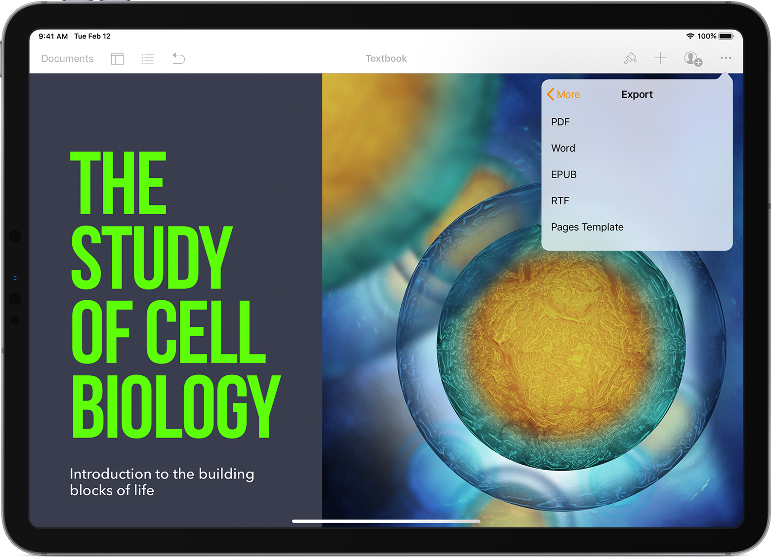Tap the home indicator bar
The width and height of the screenshot is (771, 558).
(x=386, y=521)
